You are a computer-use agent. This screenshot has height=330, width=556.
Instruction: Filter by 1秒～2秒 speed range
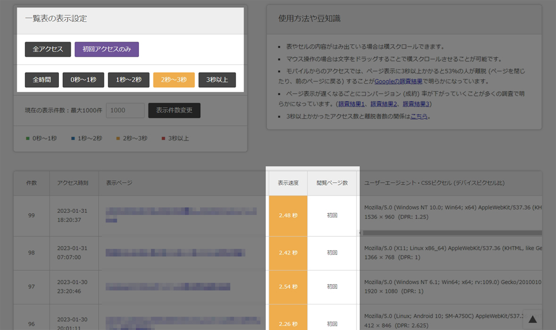coord(129,80)
